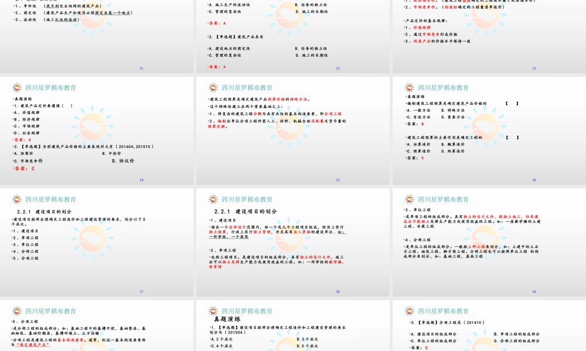Click the page number 17 label
Image resolution: width=586 pixels, height=351 pixels.
[141, 291]
